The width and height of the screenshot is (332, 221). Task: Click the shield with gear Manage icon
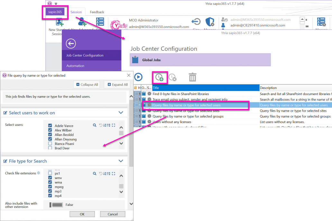(210, 22)
